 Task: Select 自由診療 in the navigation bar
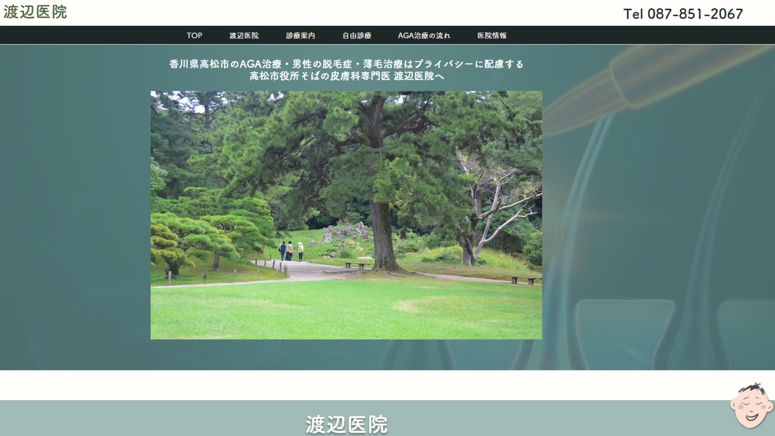click(x=357, y=36)
